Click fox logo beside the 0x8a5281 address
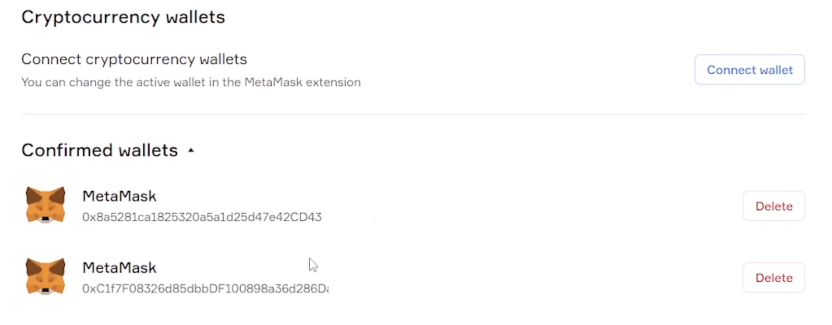 [x=45, y=204]
